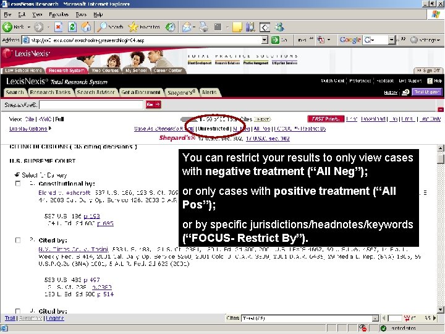Switch to the Get a Document tab
This screenshot has width=445, height=334.
pos(141,92)
